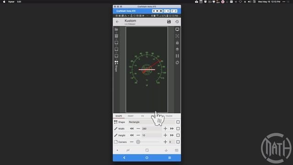Click the volume icon in macOS menu bar
Image resolution: width=293 pixels, height=165 pixels.
250,2
